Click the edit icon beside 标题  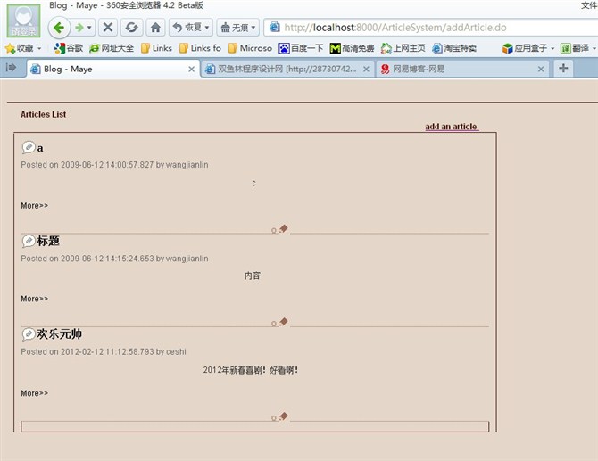pos(29,241)
